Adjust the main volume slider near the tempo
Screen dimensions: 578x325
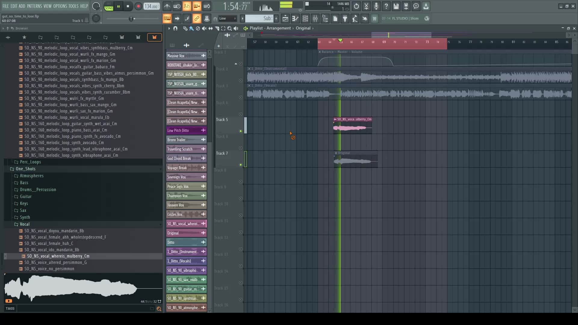[131, 19]
